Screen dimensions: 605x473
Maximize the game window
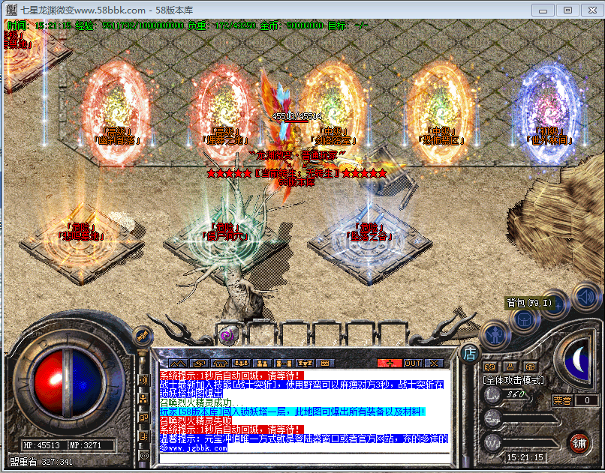point(567,10)
